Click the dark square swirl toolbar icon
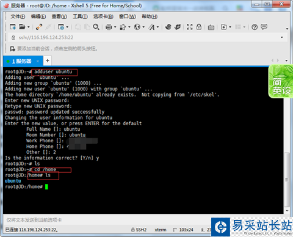 pyautogui.click(x=178, y=27)
